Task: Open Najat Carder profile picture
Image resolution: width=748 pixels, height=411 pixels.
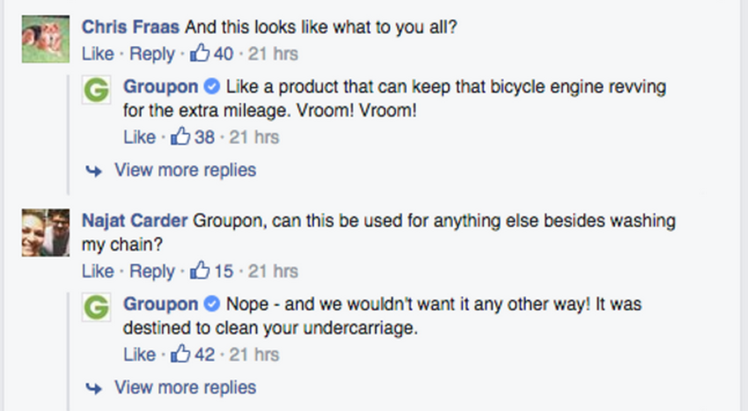Action: 46,233
